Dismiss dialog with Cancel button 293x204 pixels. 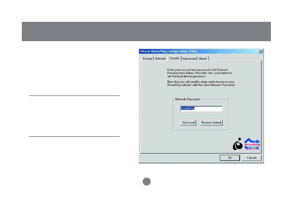(252, 158)
